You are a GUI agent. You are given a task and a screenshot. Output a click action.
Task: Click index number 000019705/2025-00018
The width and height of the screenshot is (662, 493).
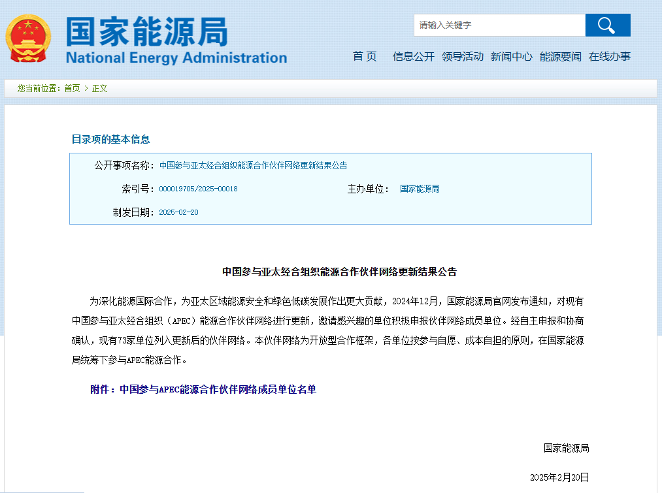pyautogui.click(x=198, y=189)
